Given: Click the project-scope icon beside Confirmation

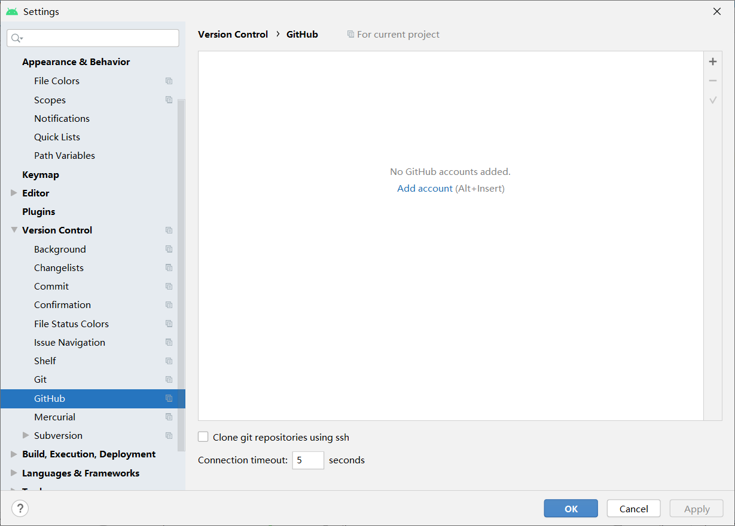Looking at the screenshot, I should [169, 305].
